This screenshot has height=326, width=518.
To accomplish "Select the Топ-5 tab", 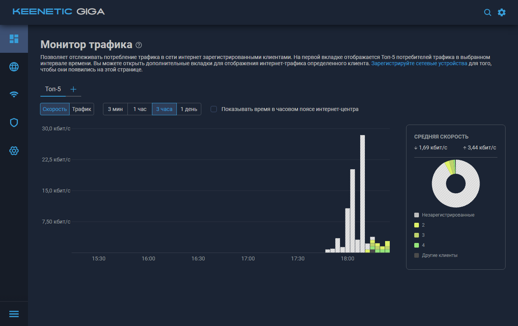I will [53, 89].
